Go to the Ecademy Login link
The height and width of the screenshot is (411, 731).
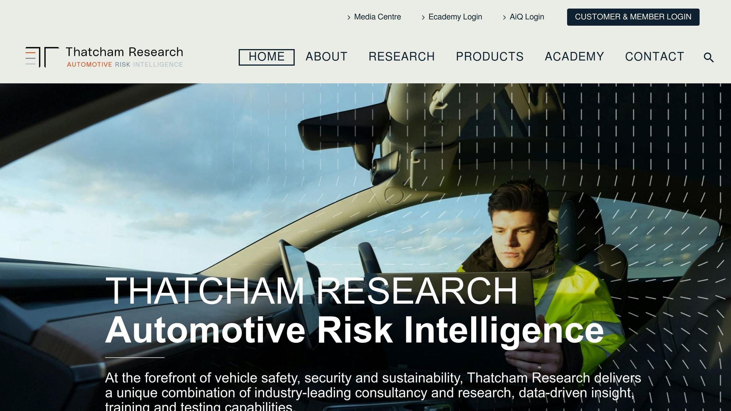(455, 17)
